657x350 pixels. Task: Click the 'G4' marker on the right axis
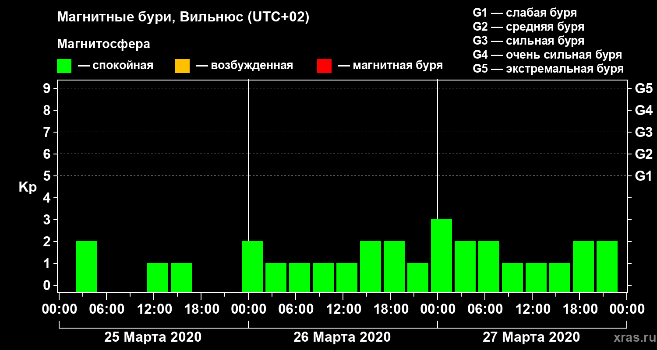[x=643, y=111]
